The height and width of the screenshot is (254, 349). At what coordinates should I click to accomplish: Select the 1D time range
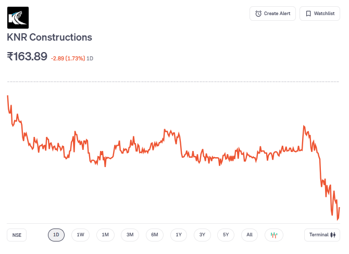[56, 235]
